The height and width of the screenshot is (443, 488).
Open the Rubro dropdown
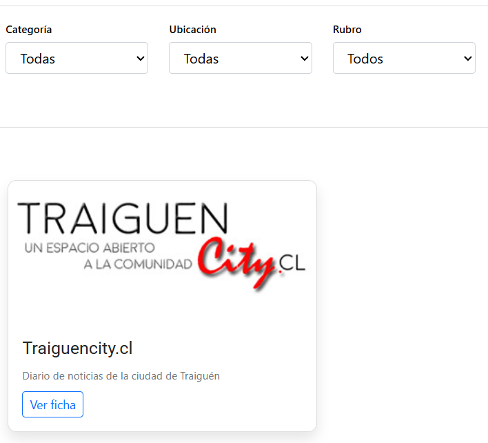click(404, 59)
